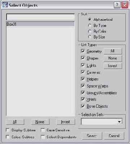Click the dialog's title bar app icon

(5, 5)
